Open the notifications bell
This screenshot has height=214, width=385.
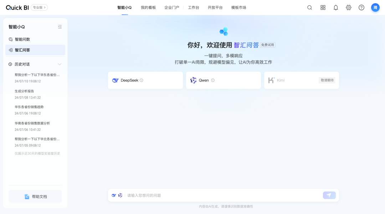[x=336, y=7]
